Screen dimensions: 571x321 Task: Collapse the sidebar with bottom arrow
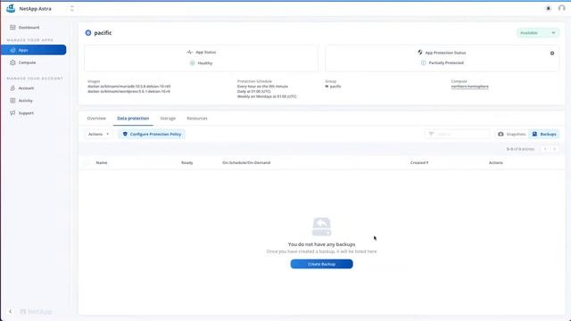pyautogui.click(x=10, y=311)
